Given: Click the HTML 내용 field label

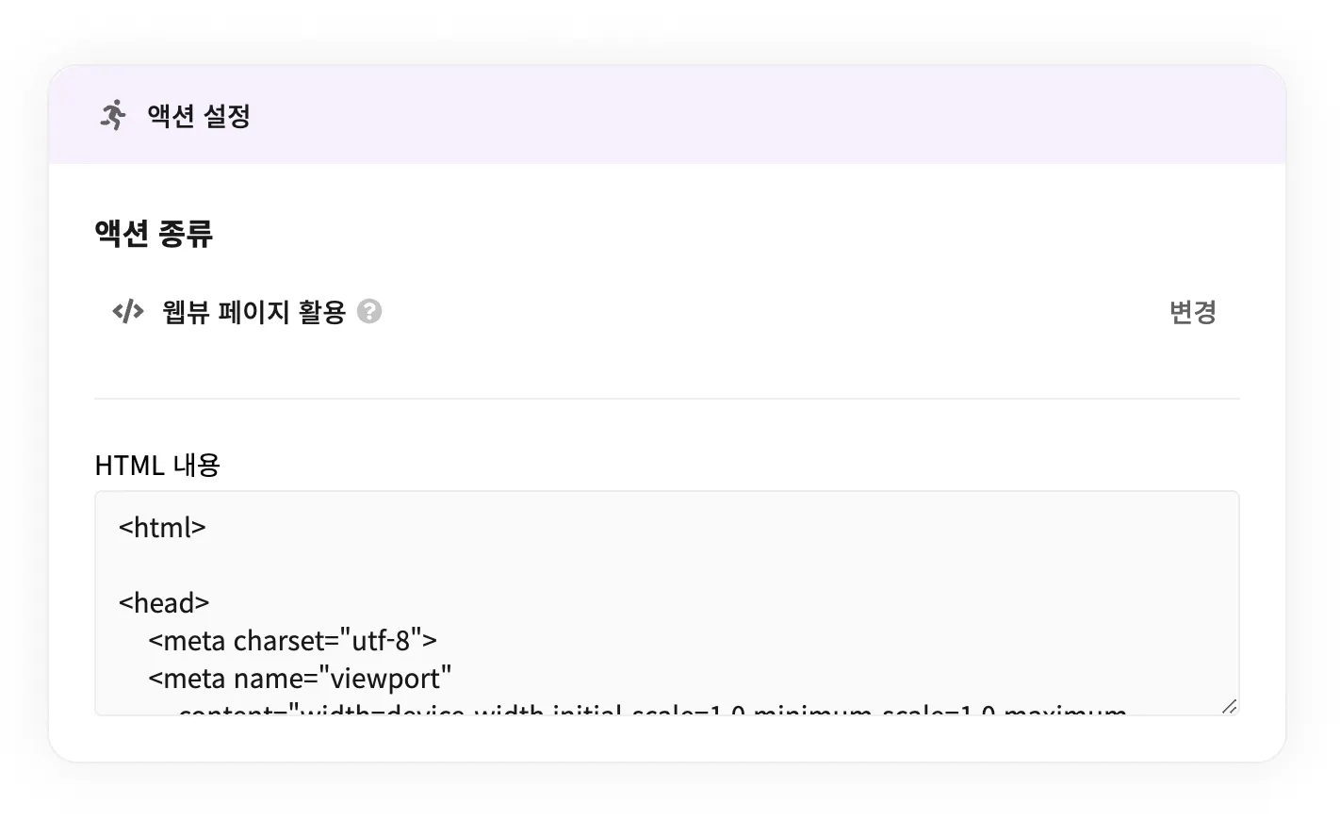Looking at the screenshot, I should tap(157, 465).
